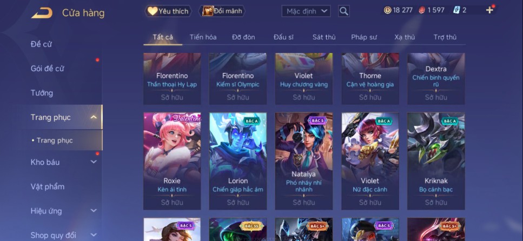Open Kriknak Bọ cánh bạc skin card

tap(436, 161)
